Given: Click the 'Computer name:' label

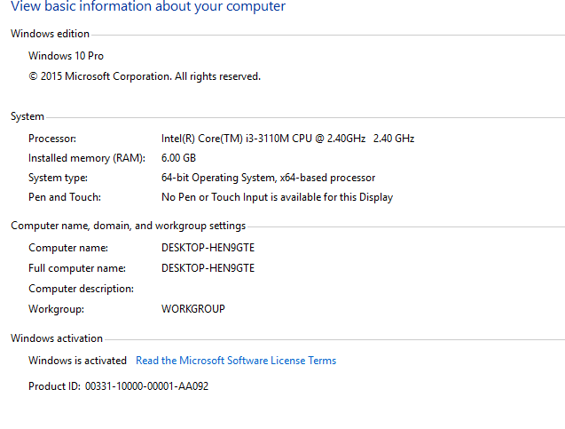Looking at the screenshot, I should 68,248.
